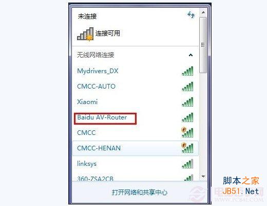
Task: Click CMCC unsecured shield signal icon
Action: (187, 132)
